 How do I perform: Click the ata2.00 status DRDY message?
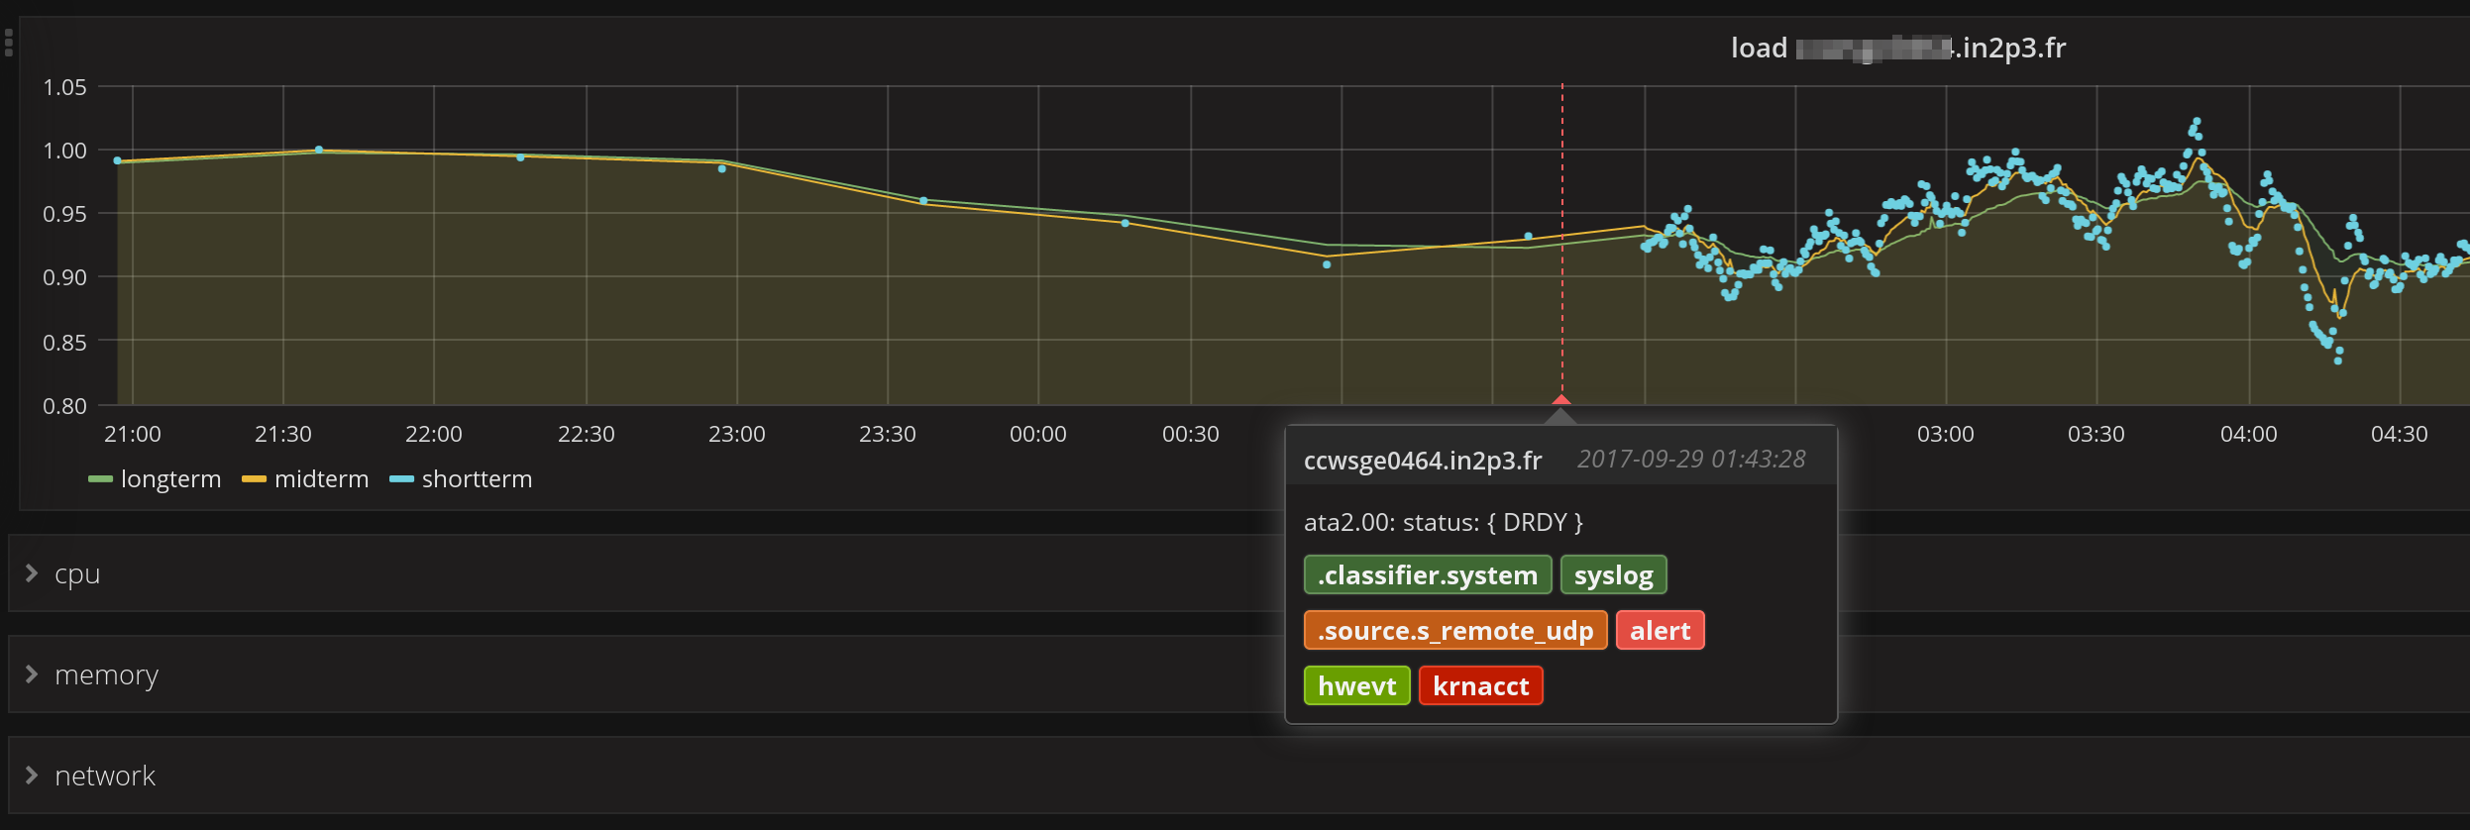(x=1444, y=523)
